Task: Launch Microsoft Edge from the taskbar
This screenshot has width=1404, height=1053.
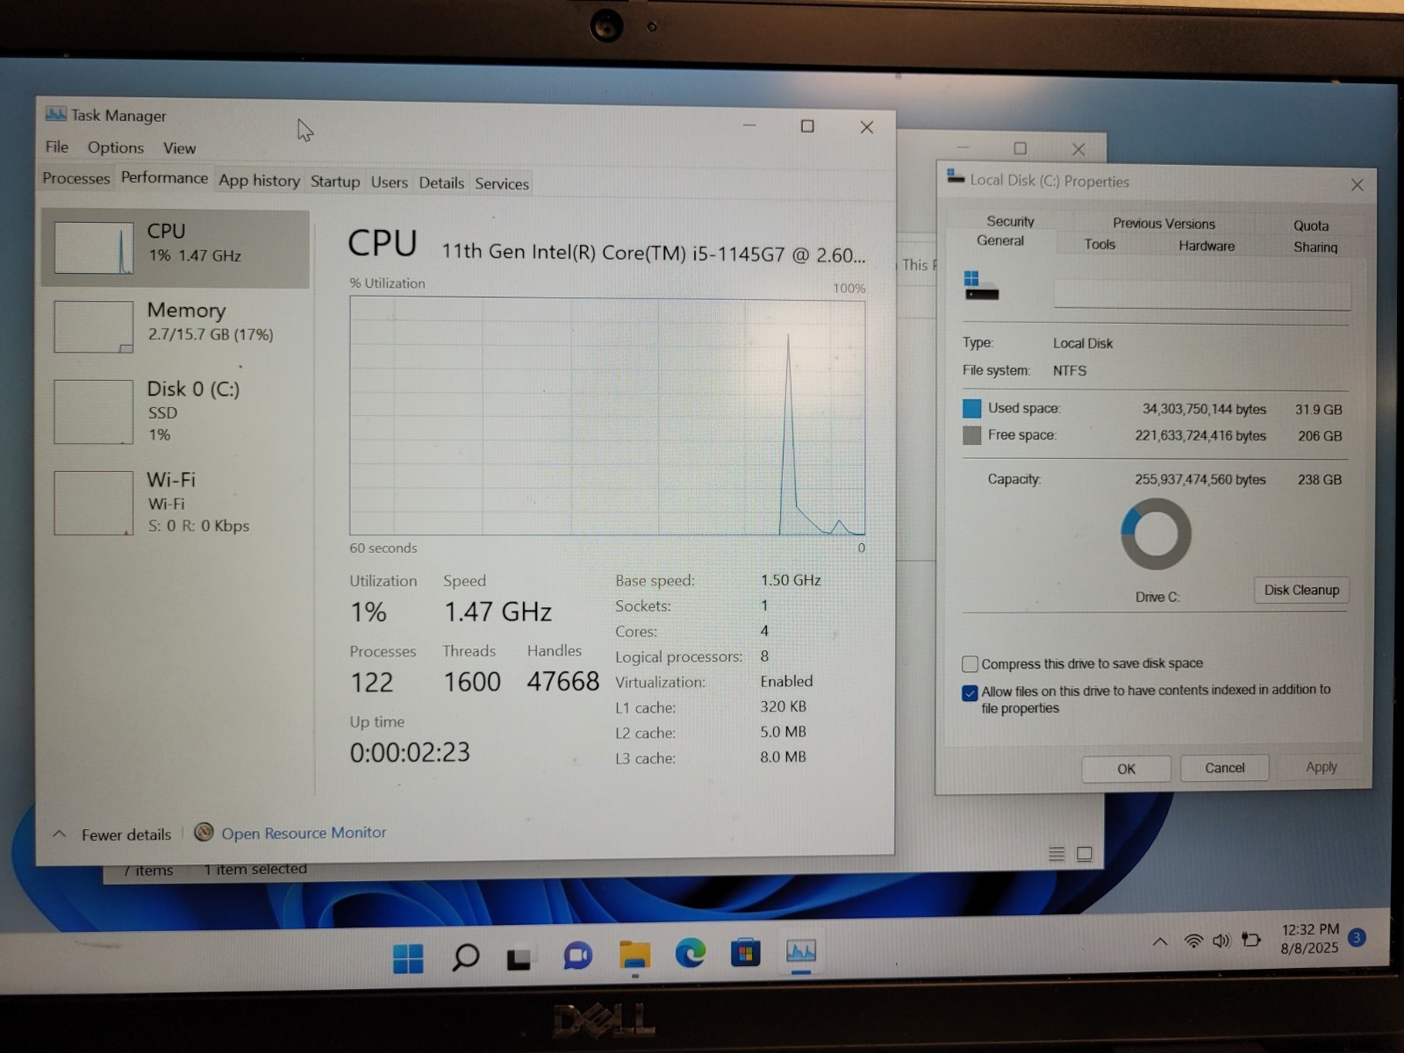Action: [691, 953]
